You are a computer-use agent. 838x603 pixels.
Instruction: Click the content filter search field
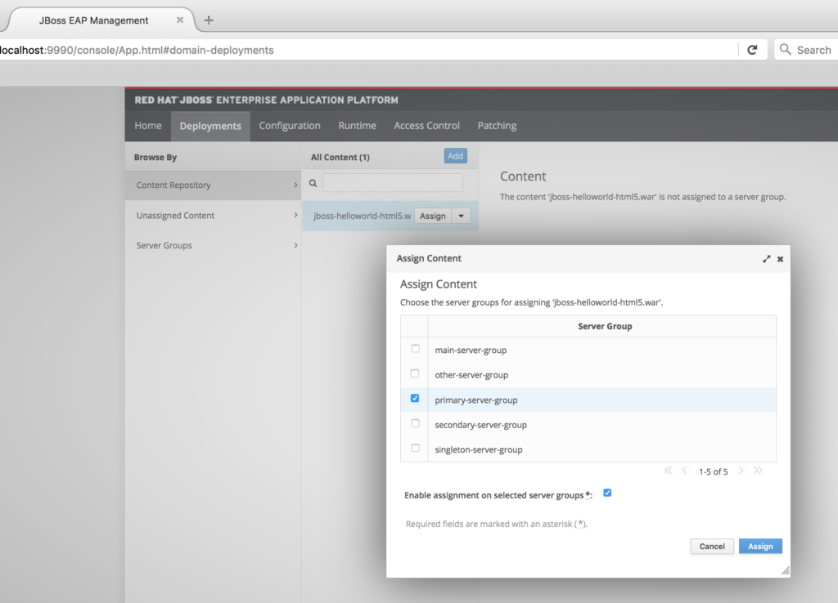(x=392, y=183)
